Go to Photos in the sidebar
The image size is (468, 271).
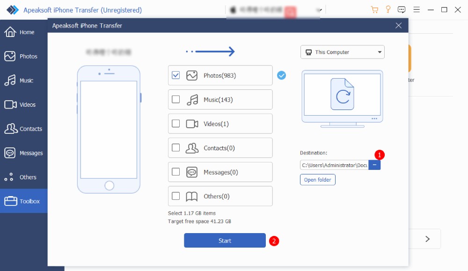coord(23,56)
